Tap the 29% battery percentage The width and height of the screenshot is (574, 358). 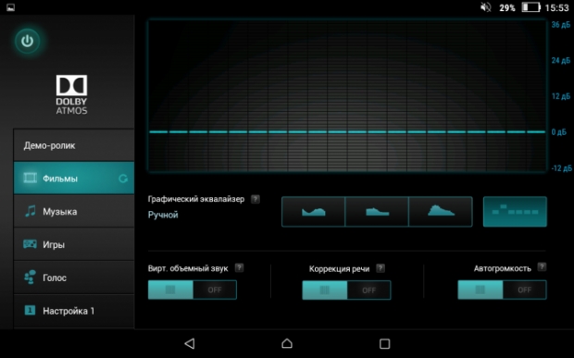tap(507, 7)
